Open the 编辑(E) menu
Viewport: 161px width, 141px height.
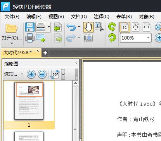click(34, 17)
